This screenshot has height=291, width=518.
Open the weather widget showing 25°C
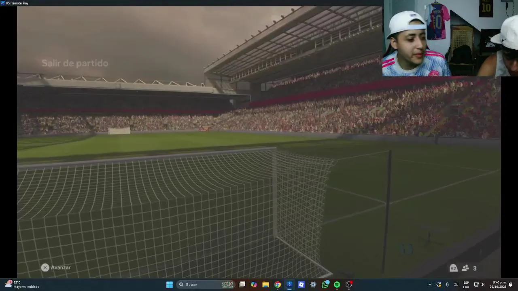click(x=22, y=285)
